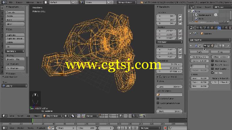Lock the Rotation X axis
The width and height of the screenshot is (232, 130).
click(x=180, y=31)
